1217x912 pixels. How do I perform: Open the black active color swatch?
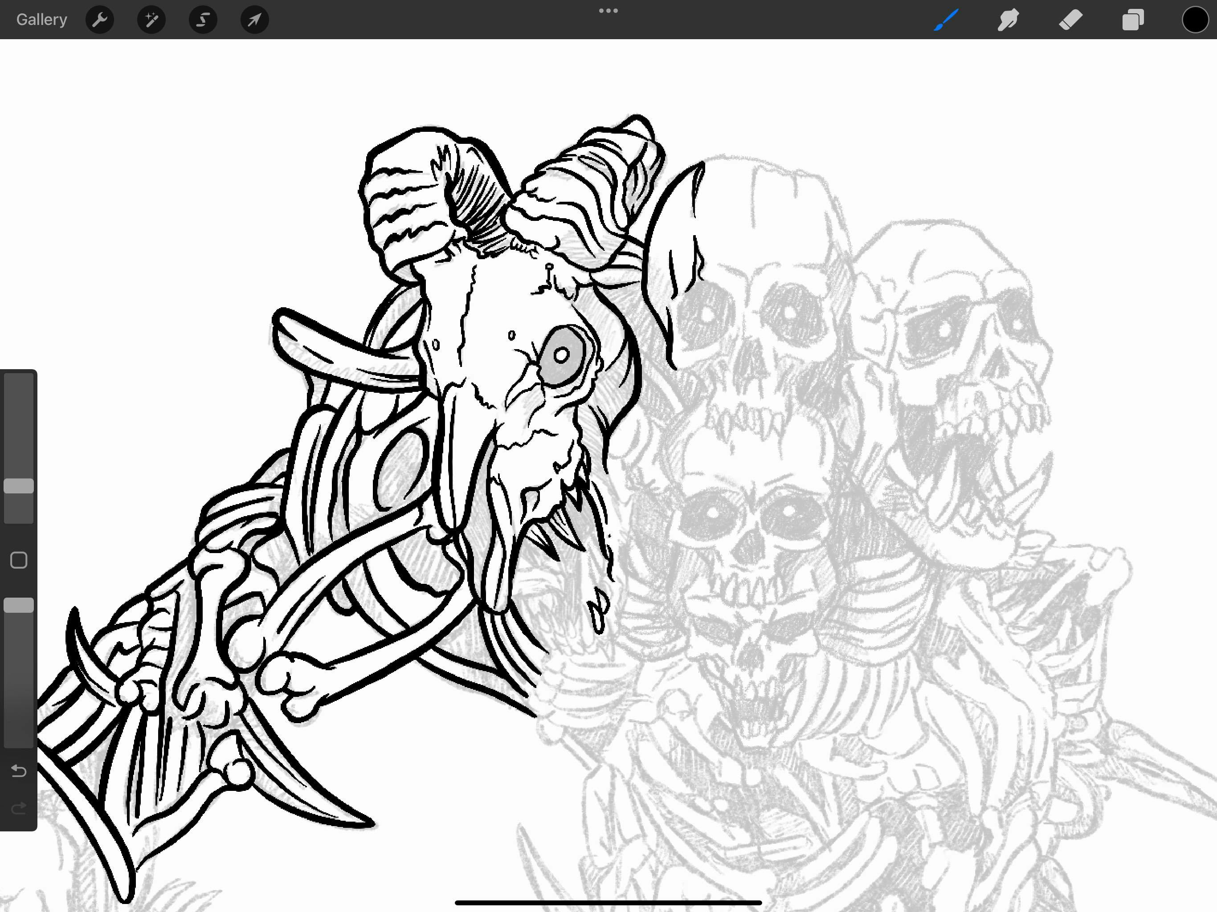click(x=1194, y=20)
